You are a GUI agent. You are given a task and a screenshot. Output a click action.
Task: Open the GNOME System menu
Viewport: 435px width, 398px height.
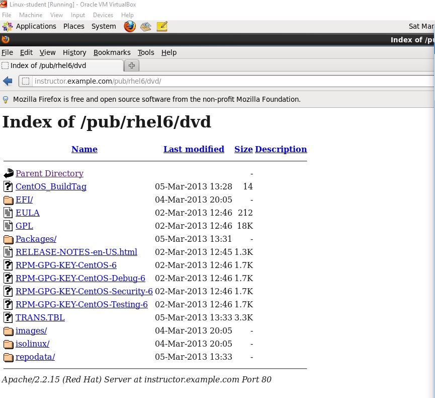coord(104,26)
